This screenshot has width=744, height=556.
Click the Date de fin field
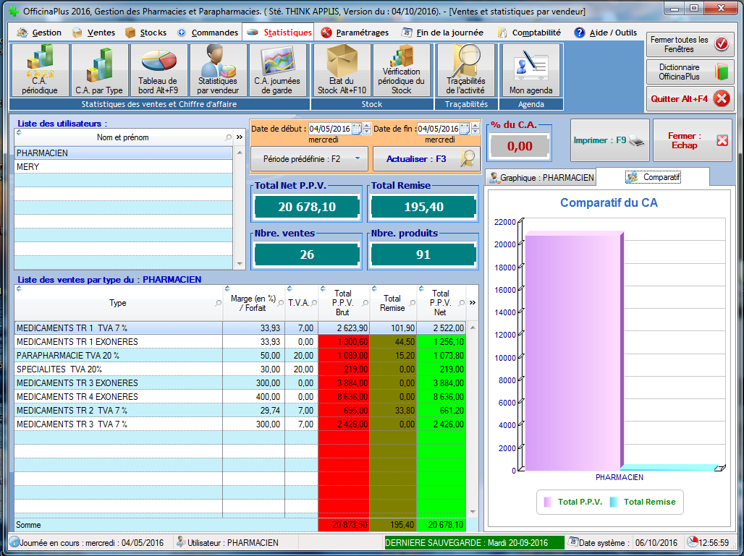(x=443, y=129)
